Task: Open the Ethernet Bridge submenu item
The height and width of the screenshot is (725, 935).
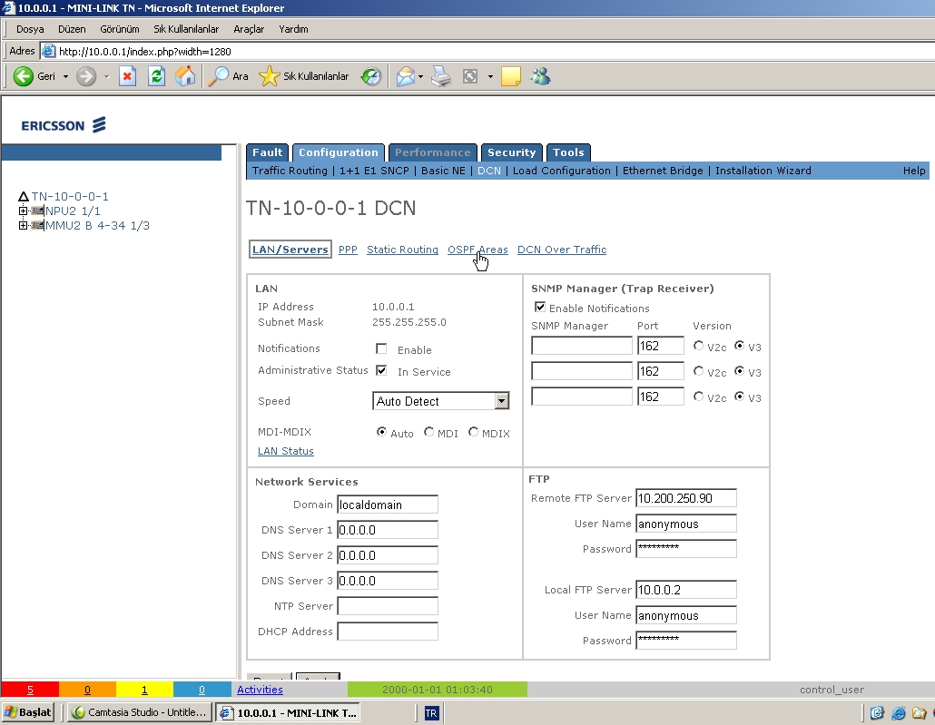Action: pyautogui.click(x=663, y=171)
